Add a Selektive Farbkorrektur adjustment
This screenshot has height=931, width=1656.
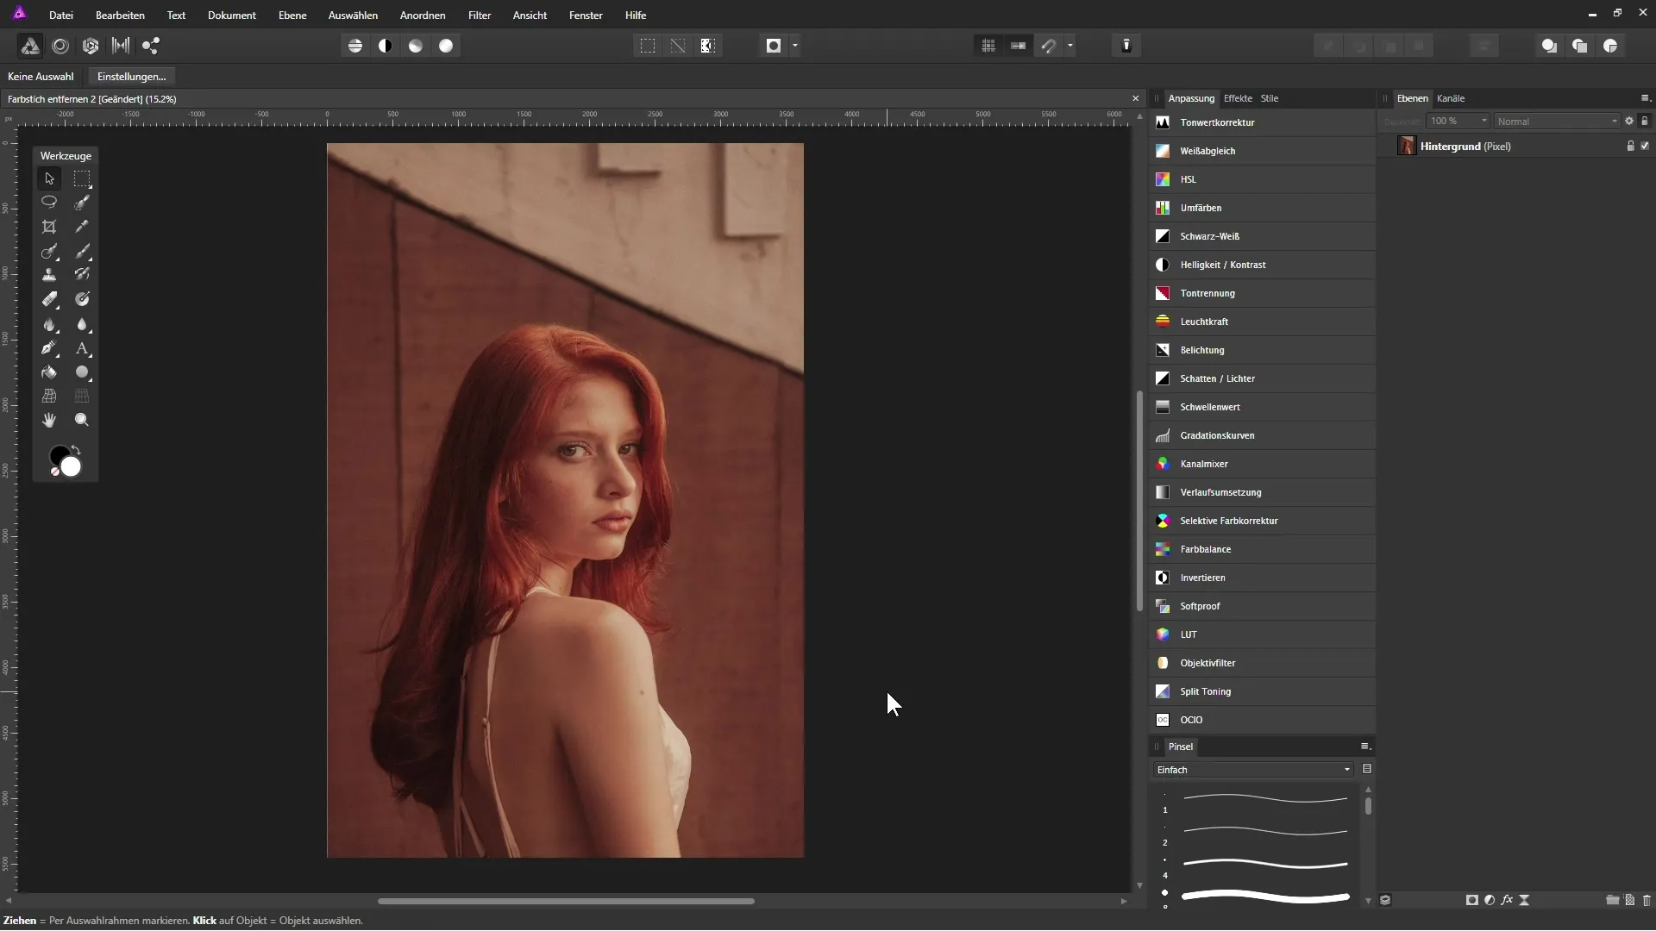click(x=1262, y=521)
